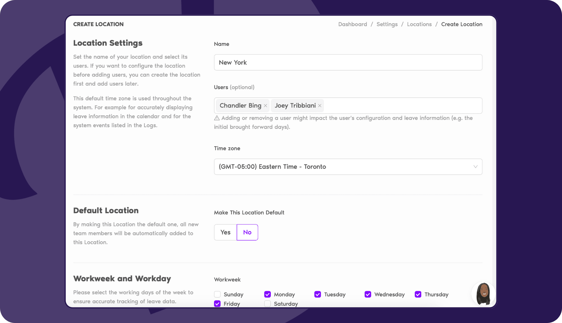Uncheck the Wednesday workweek checkbox
This screenshot has width=562, height=323.
368,294
